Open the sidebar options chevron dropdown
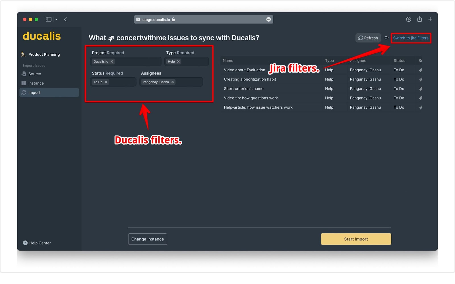This screenshot has width=455, height=284. point(56,19)
